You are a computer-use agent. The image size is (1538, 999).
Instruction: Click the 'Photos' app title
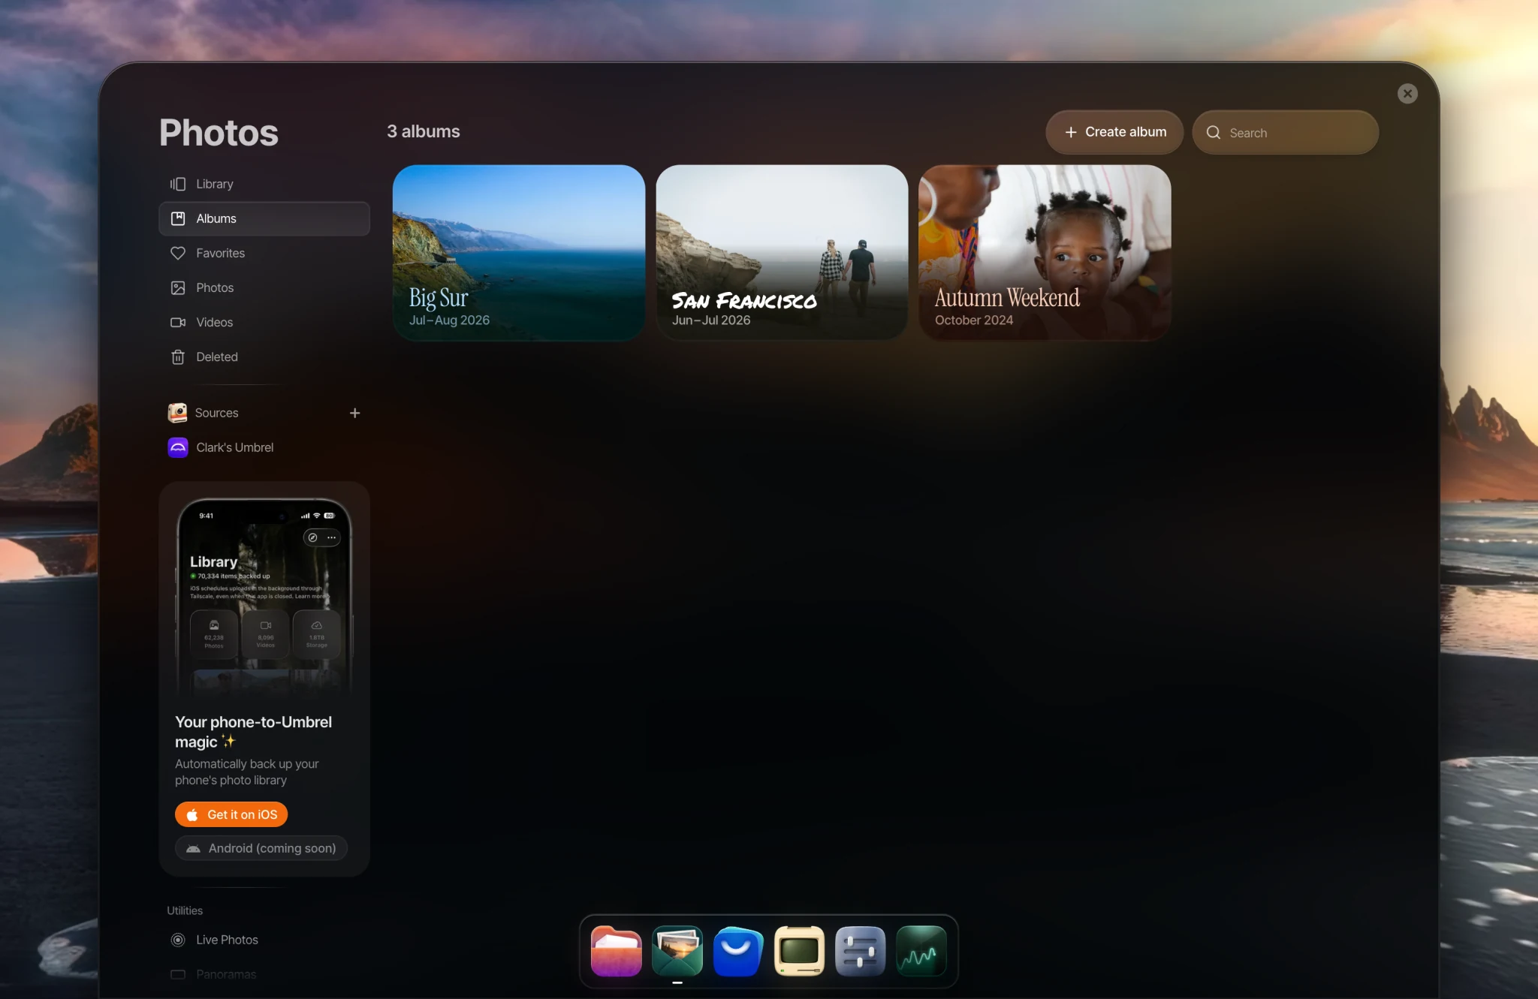[x=219, y=133]
